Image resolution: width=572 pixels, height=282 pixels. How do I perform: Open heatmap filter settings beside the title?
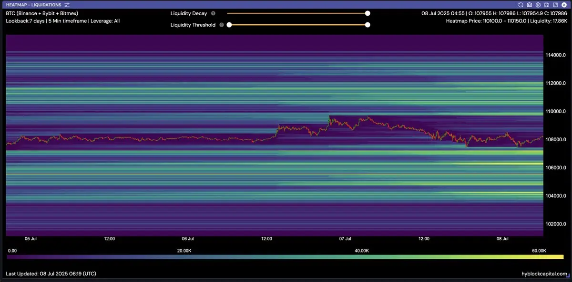[x=67, y=5]
